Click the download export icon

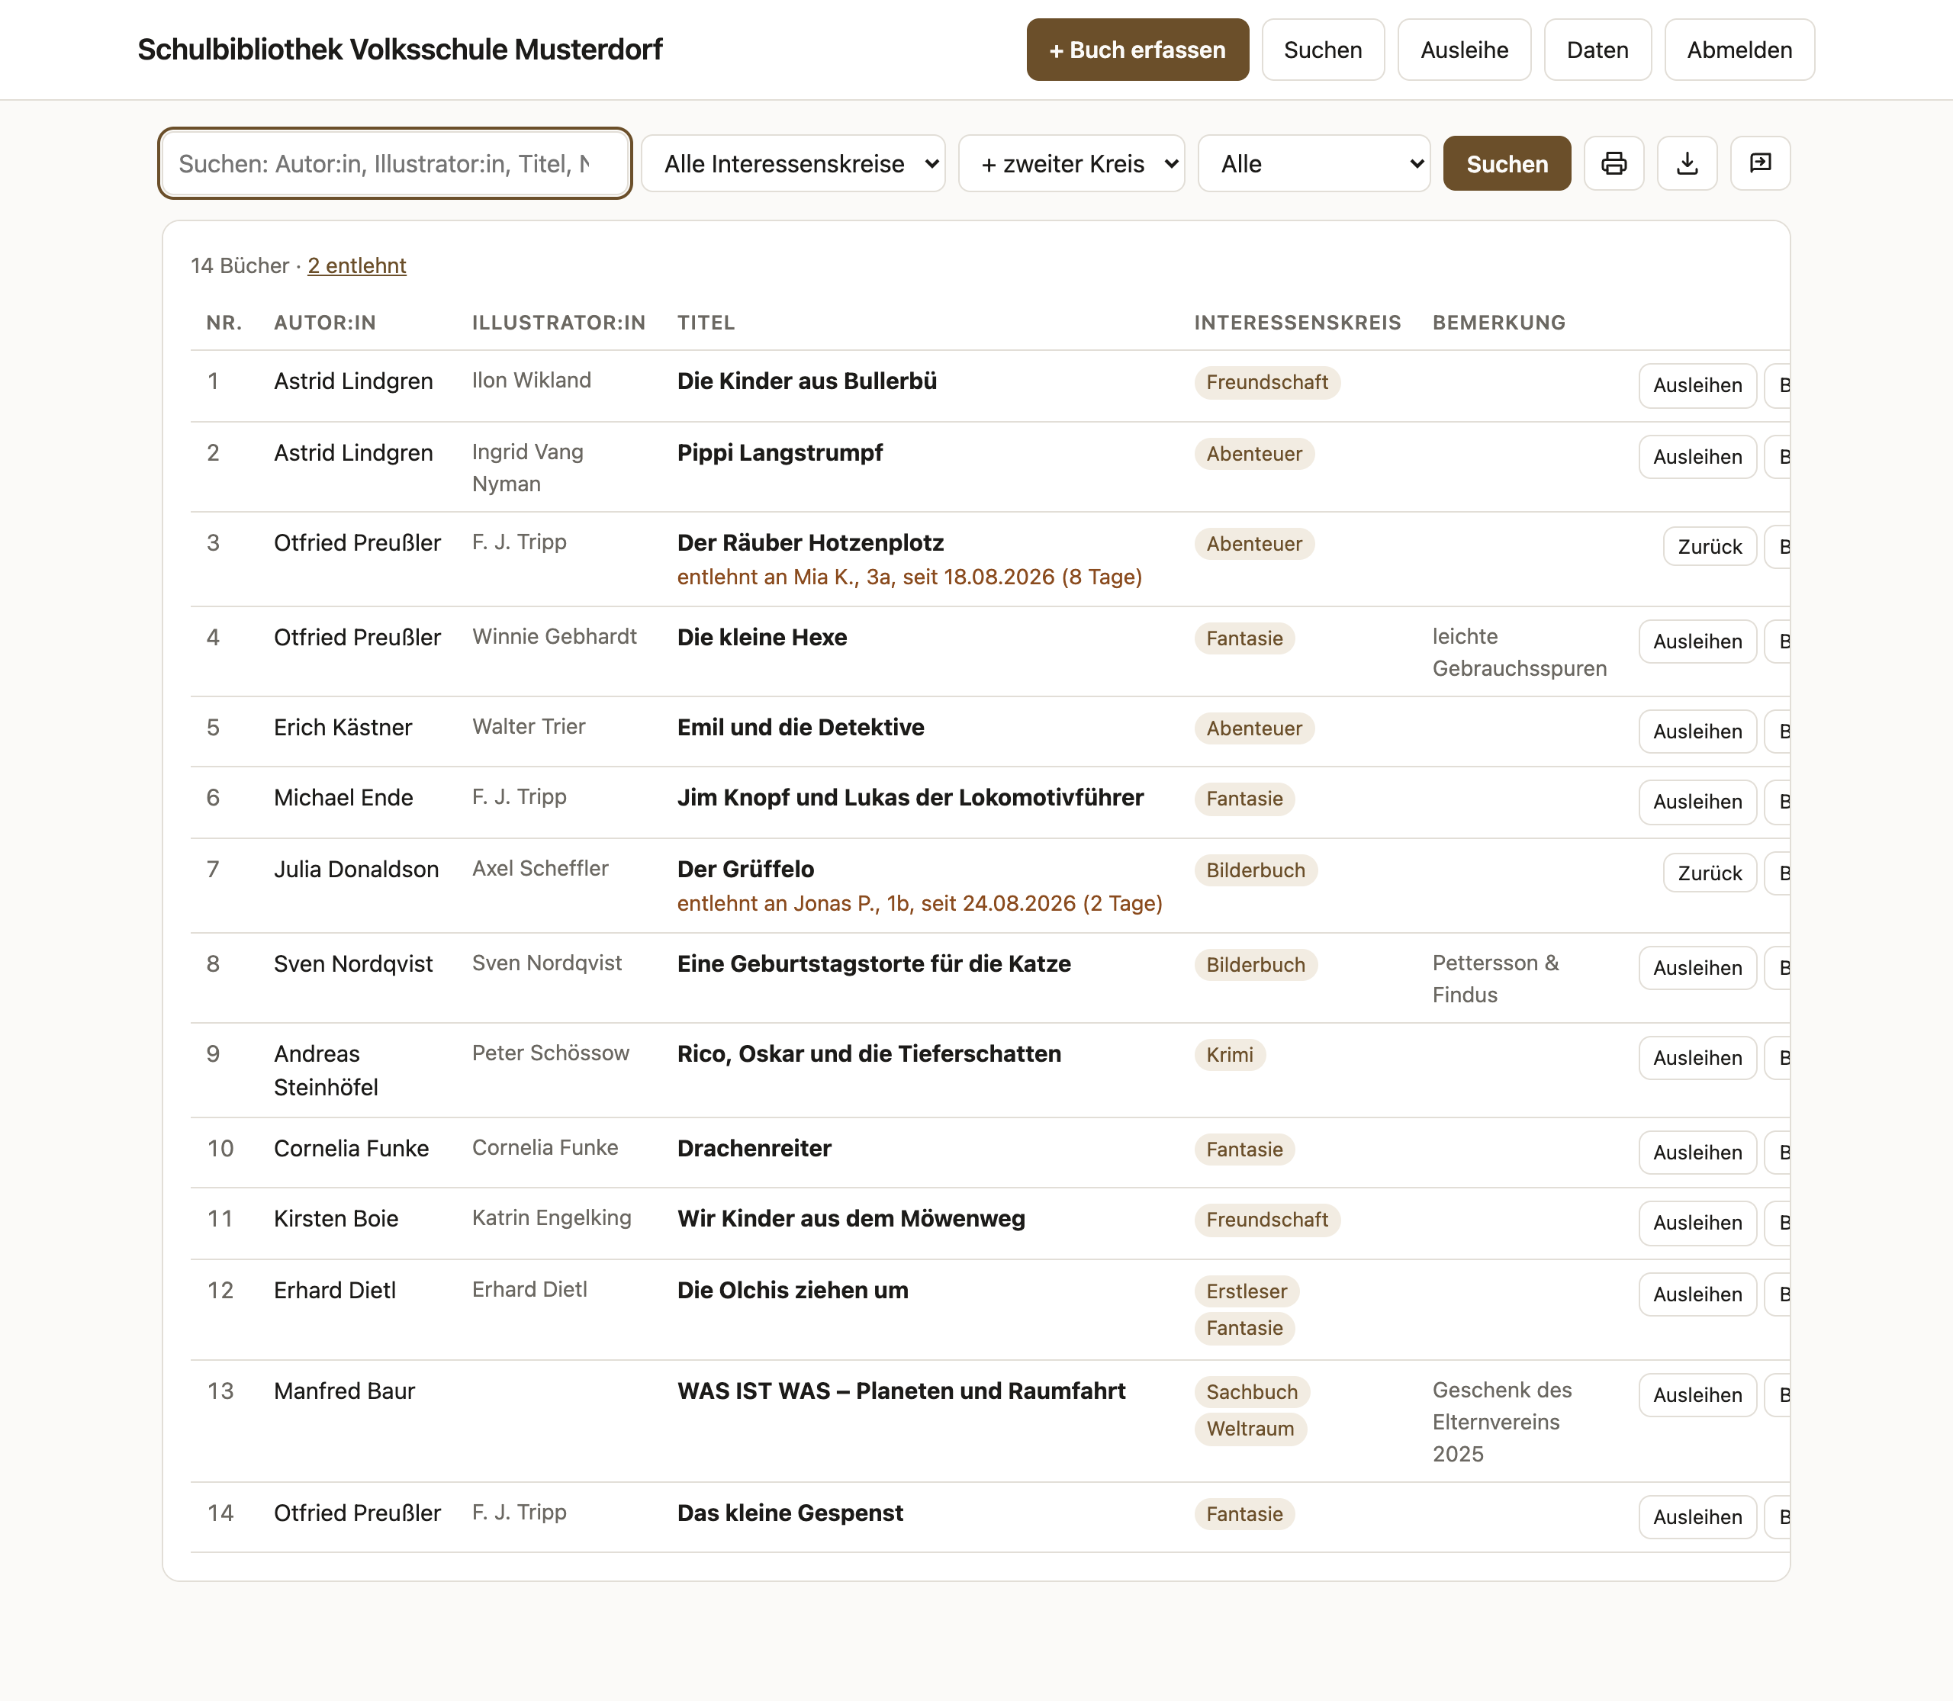(1688, 163)
